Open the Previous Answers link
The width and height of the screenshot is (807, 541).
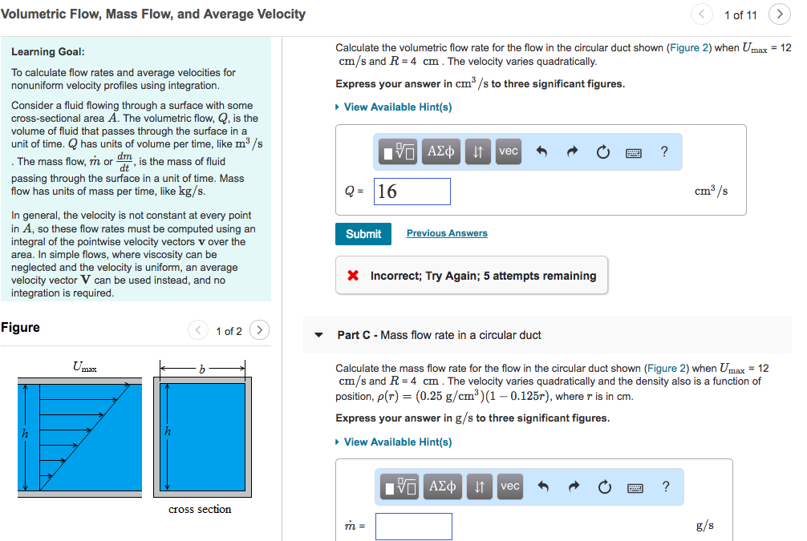coord(446,233)
